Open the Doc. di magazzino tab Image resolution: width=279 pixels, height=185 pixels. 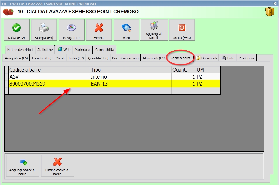point(125,58)
